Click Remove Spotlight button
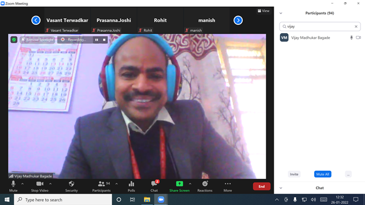Image resolution: width=365 pixels, height=205 pixels. pyautogui.click(x=38, y=40)
